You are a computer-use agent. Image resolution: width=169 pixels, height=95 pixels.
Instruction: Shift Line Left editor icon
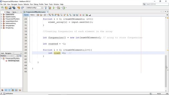tap(74, 15)
